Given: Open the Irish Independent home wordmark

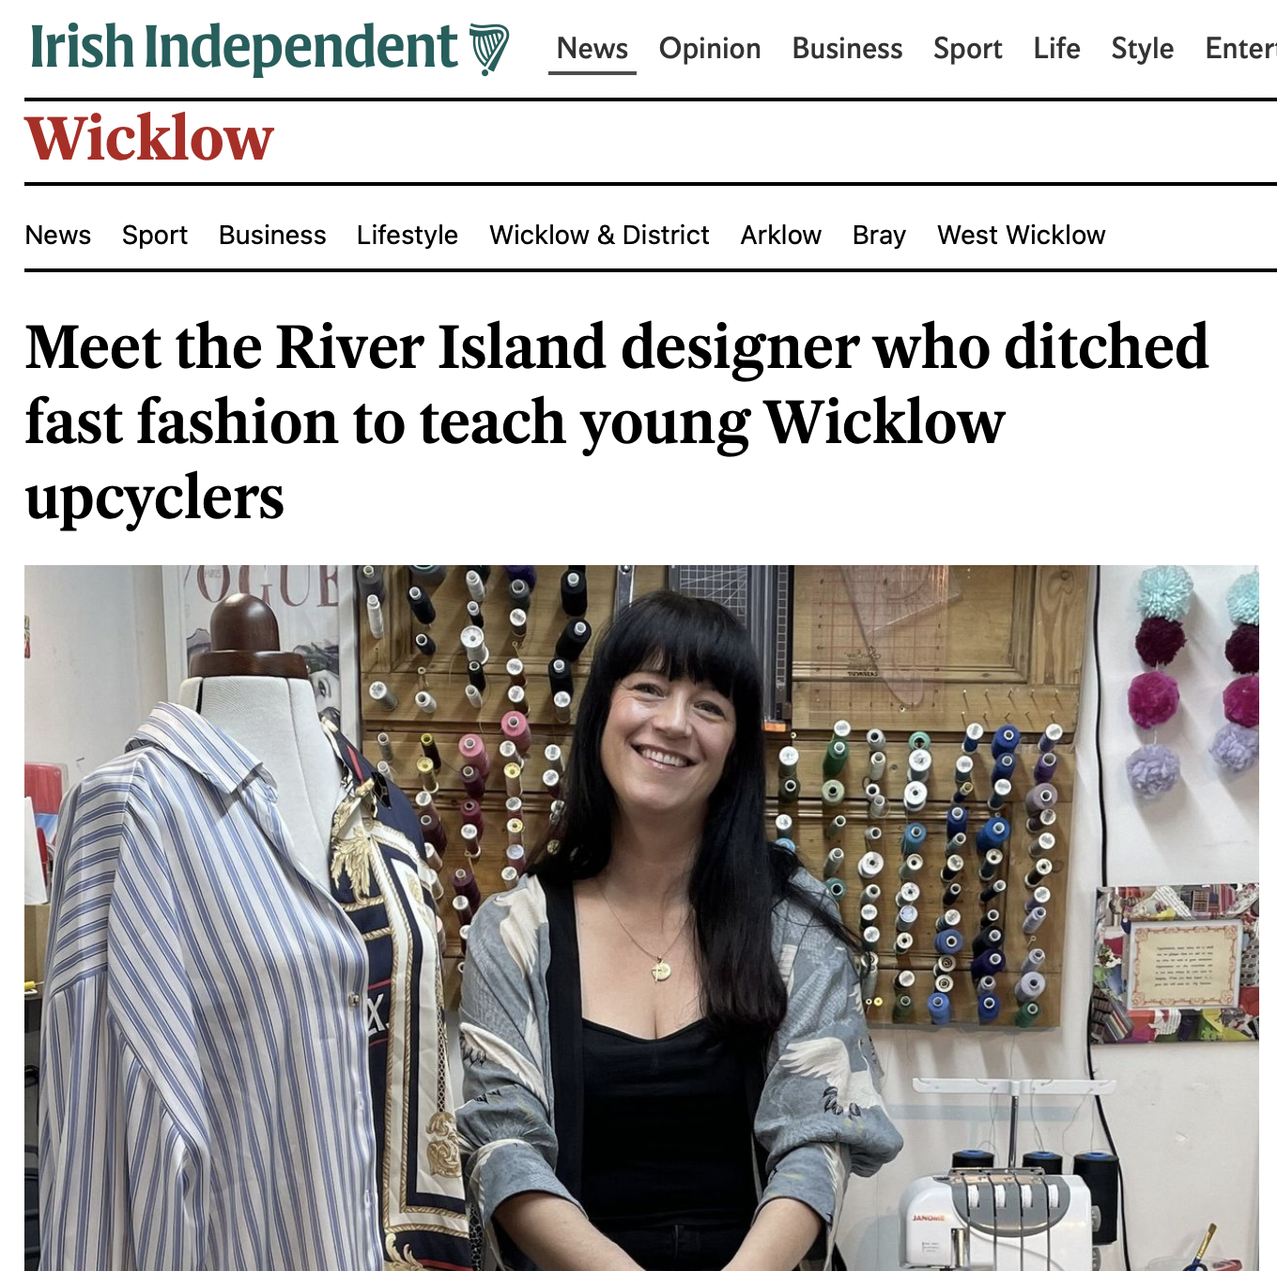Looking at the screenshot, I should tap(244, 47).
